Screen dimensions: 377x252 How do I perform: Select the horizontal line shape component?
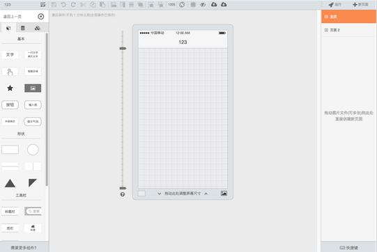pyautogui.click(x=10, y=166)
